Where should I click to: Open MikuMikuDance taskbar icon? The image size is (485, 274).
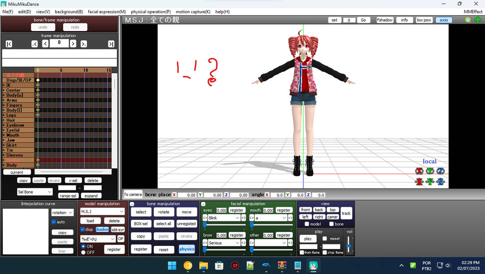313,265
